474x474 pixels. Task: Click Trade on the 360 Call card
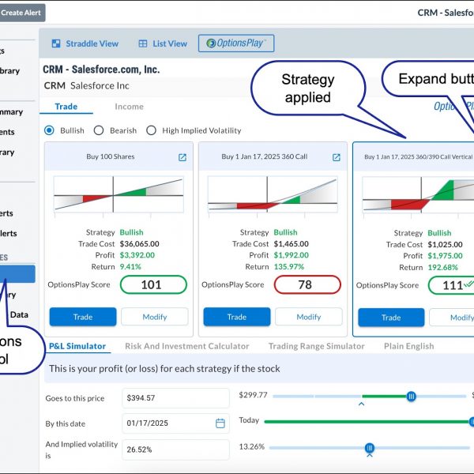click(x=237, y=317)
